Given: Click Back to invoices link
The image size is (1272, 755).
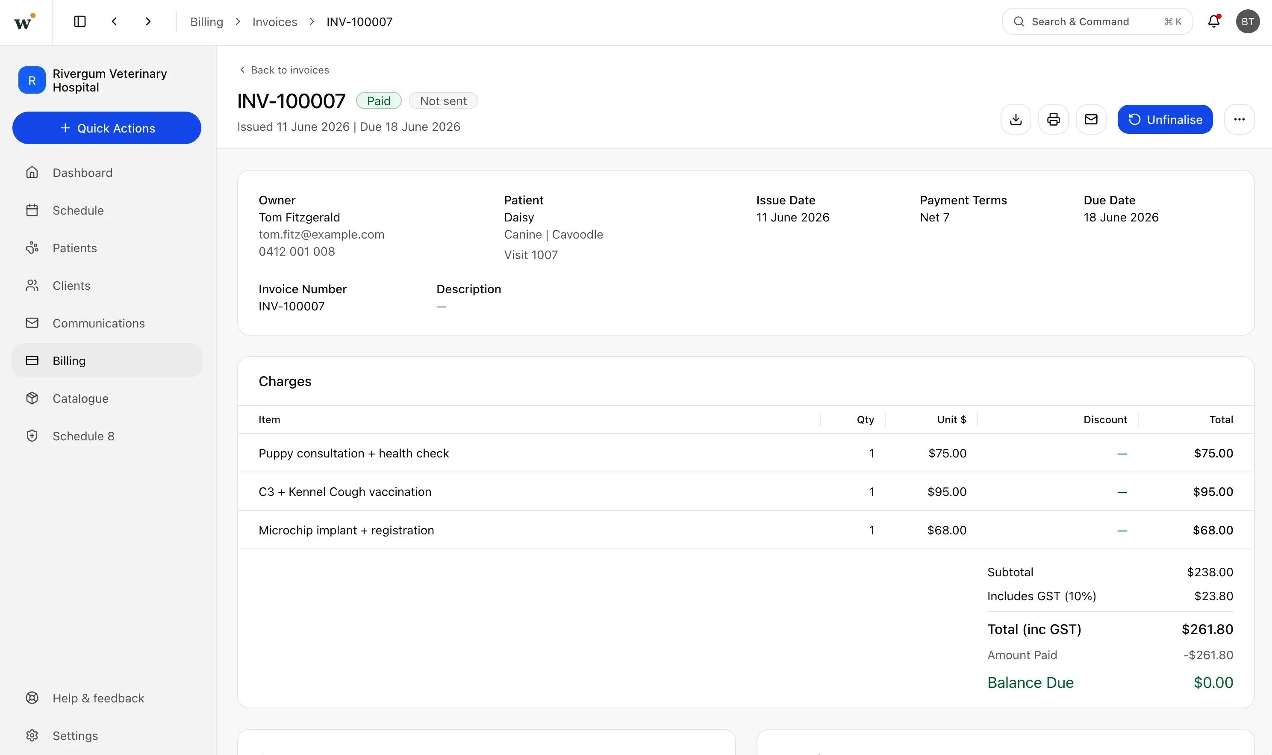Looking at the screenshot, I should [x=284, y=70].
